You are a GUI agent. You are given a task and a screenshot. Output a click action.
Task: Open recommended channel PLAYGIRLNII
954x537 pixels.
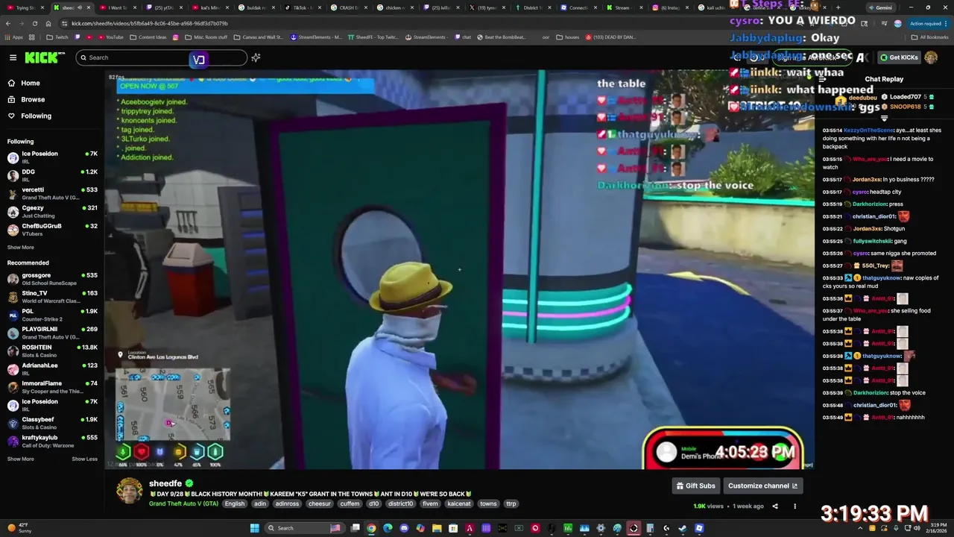52,333
